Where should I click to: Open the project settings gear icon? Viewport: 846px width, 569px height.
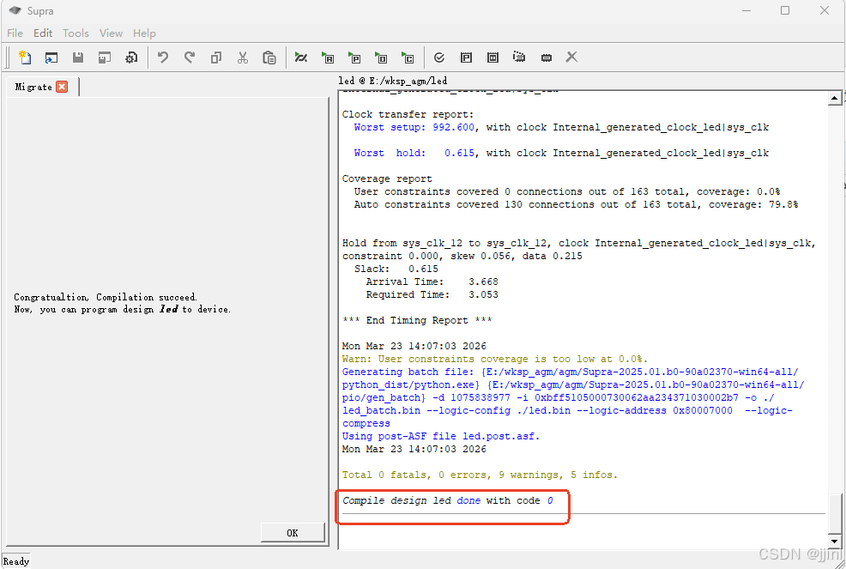pyautogui.click(x=131, y=58)
